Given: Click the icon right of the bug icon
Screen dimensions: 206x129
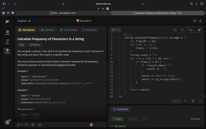Looking at the screenshot, I should [40, 125].
